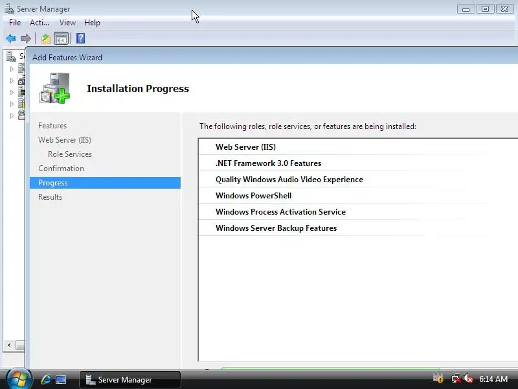The height and width of the screenshot is (389, 518).
Task: Click Quality Windows Audio Video Experience row
Action: (x=358, y=180)
